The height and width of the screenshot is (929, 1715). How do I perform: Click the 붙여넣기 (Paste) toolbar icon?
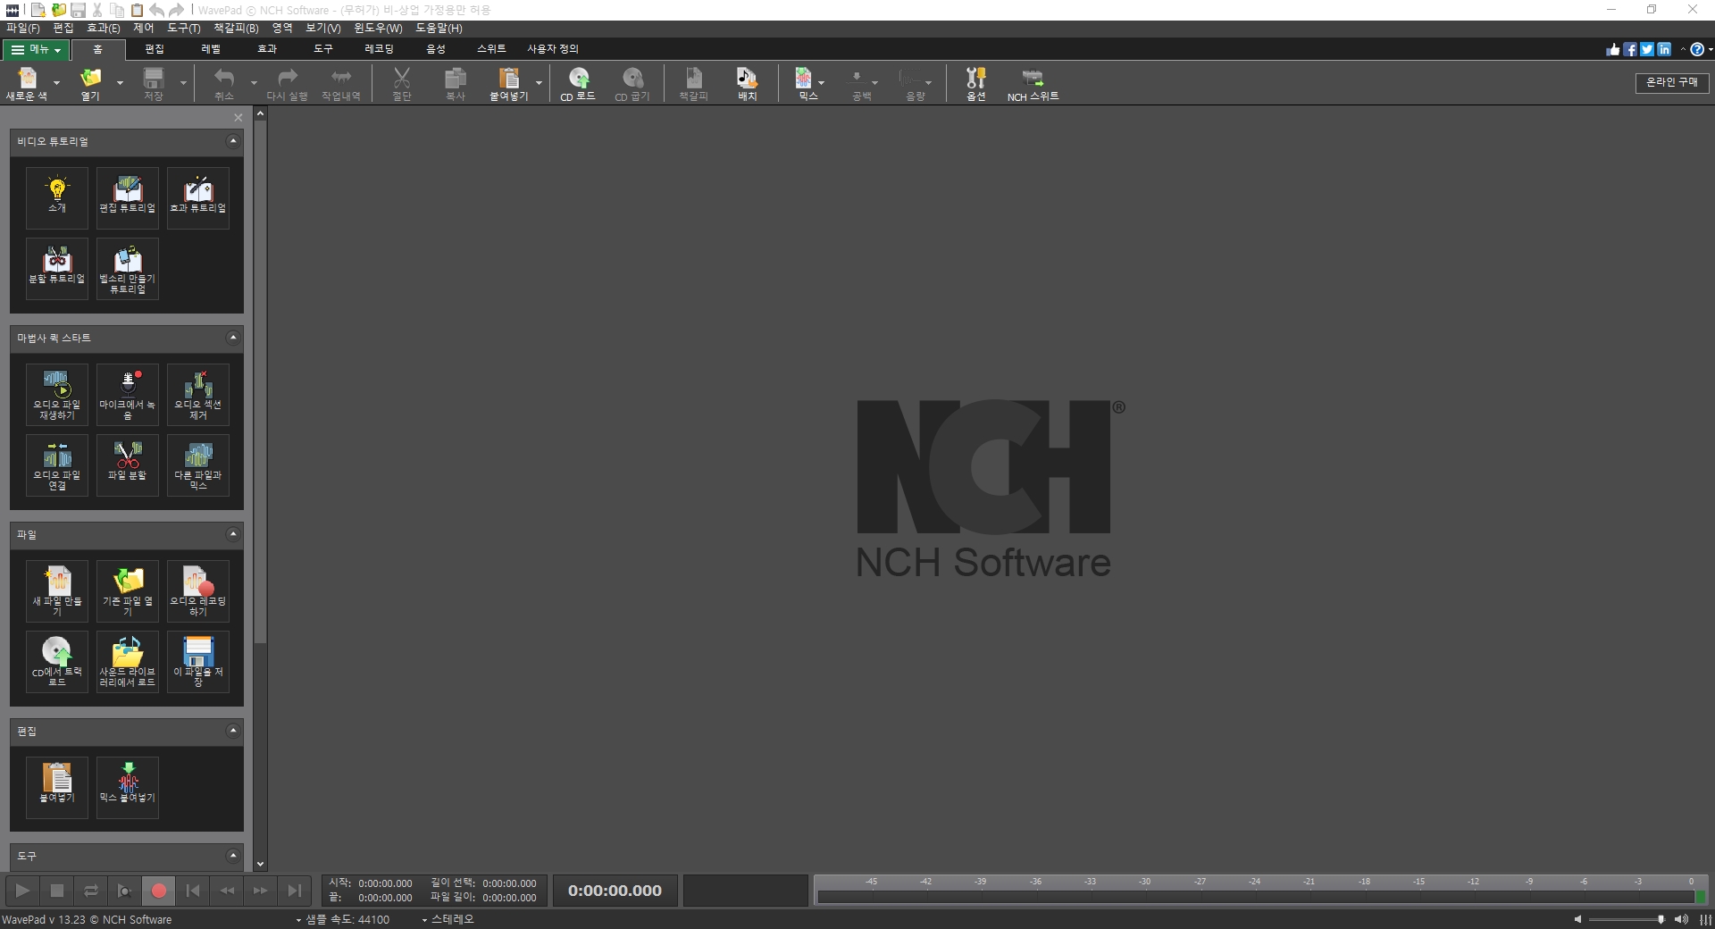(508, 83)
